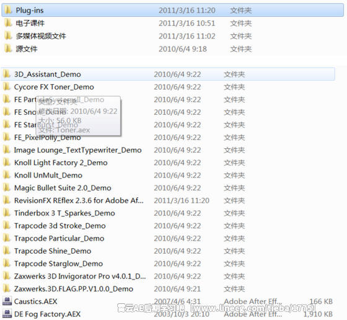Click the "1,910 KB" size value

point(318,314)
